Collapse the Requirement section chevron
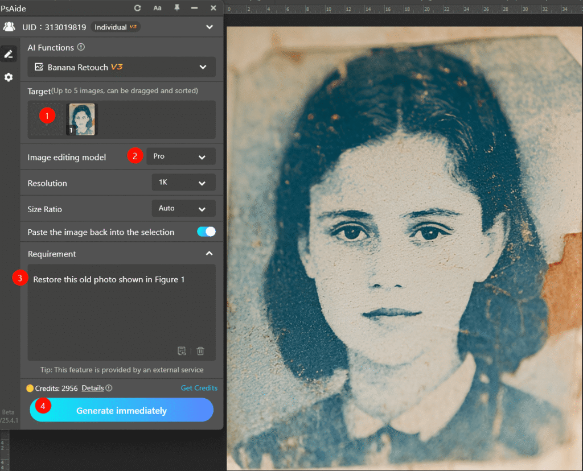583x471 pixels. point(209,254)
